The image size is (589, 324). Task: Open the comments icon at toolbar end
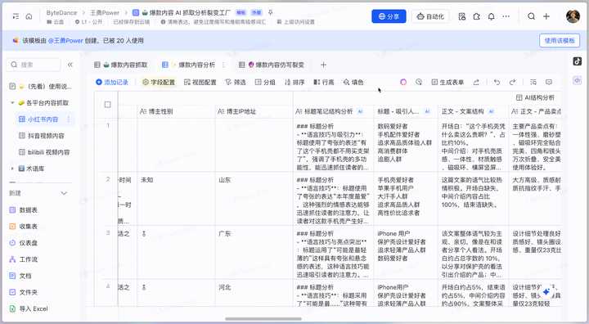(x=549, y=82)
